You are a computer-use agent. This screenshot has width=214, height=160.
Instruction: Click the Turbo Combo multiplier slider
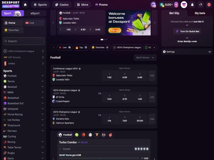tap(99, 158)
